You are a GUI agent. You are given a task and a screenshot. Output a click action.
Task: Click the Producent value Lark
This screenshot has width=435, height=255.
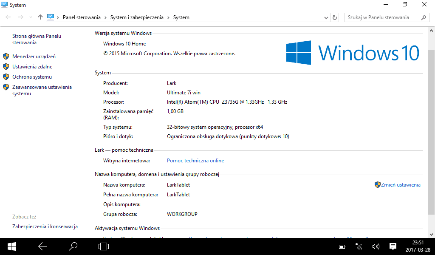tap(172, 83)
